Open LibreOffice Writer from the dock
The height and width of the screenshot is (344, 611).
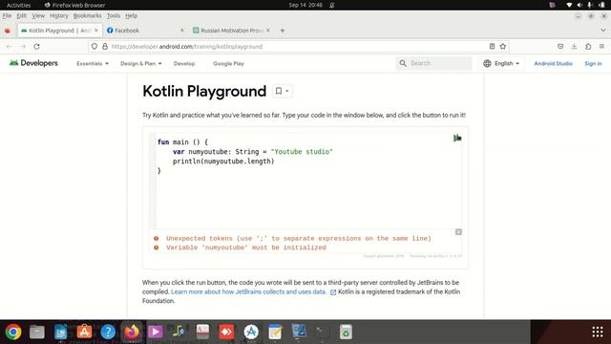pyautogui.click(x=61, y=332)
